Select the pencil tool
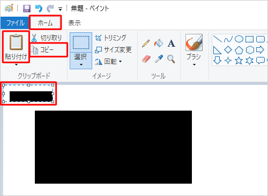This screenshot has width=268, height=196. (146, 43)
